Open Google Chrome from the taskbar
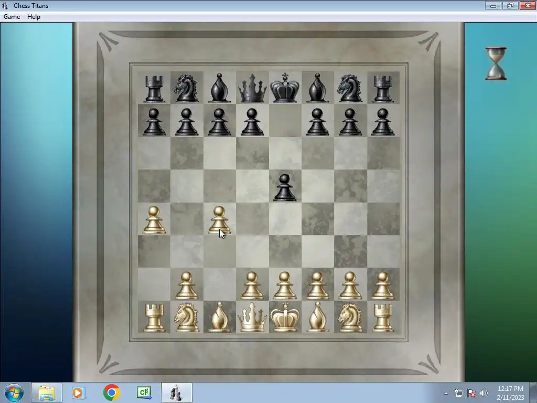Viewport: 537px width, 403px height. click(111, 393)
